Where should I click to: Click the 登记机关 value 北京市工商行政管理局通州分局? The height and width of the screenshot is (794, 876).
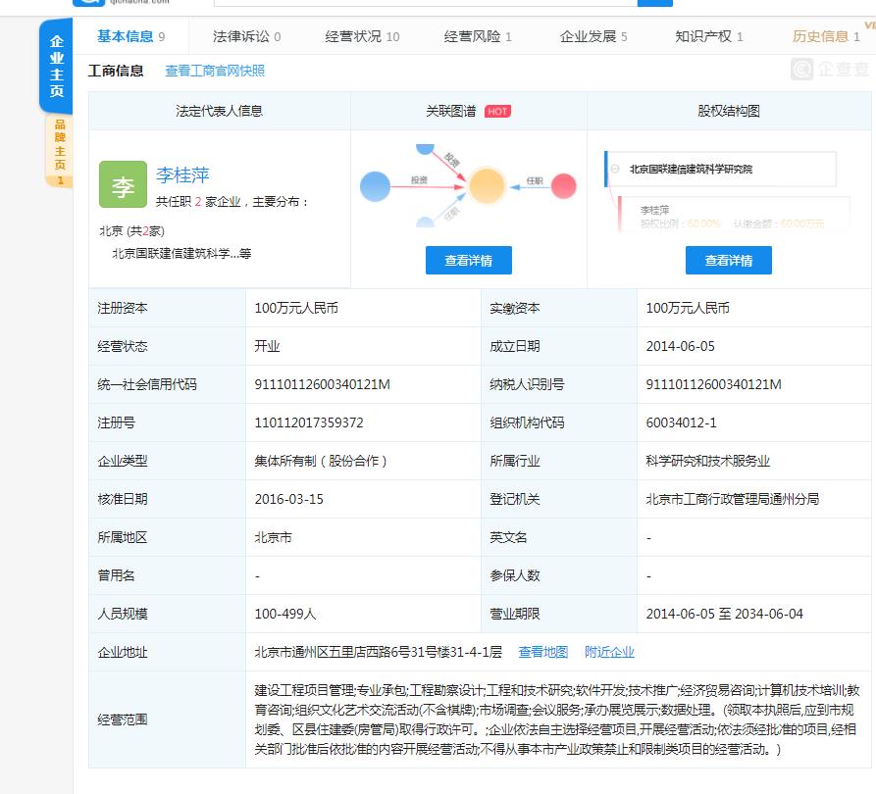click(733, 499)
